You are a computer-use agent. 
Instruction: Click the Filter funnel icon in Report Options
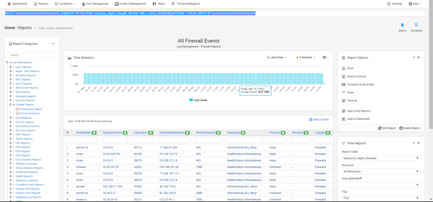[x=344, y=92]
